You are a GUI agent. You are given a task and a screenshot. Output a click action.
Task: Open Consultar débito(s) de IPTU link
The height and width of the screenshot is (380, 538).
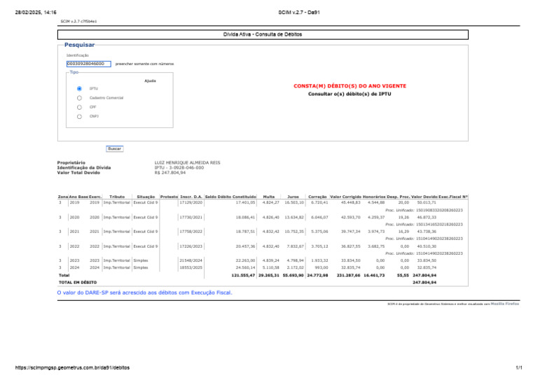tap(350, 94)
